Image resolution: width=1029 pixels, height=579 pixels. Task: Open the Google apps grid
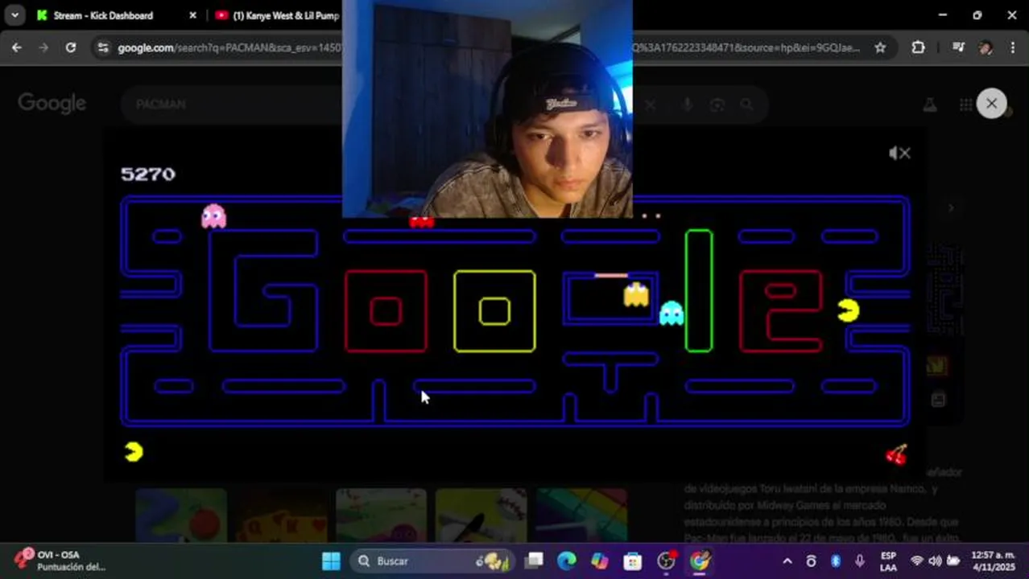(x=965, y=105)
